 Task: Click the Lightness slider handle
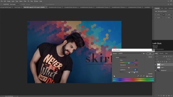point(129,72)
